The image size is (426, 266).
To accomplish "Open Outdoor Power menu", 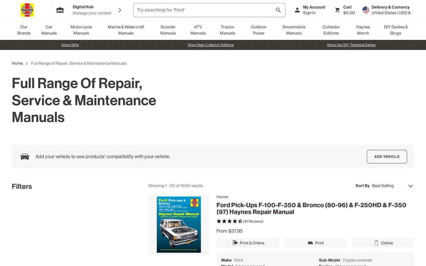I will point(259,30).
